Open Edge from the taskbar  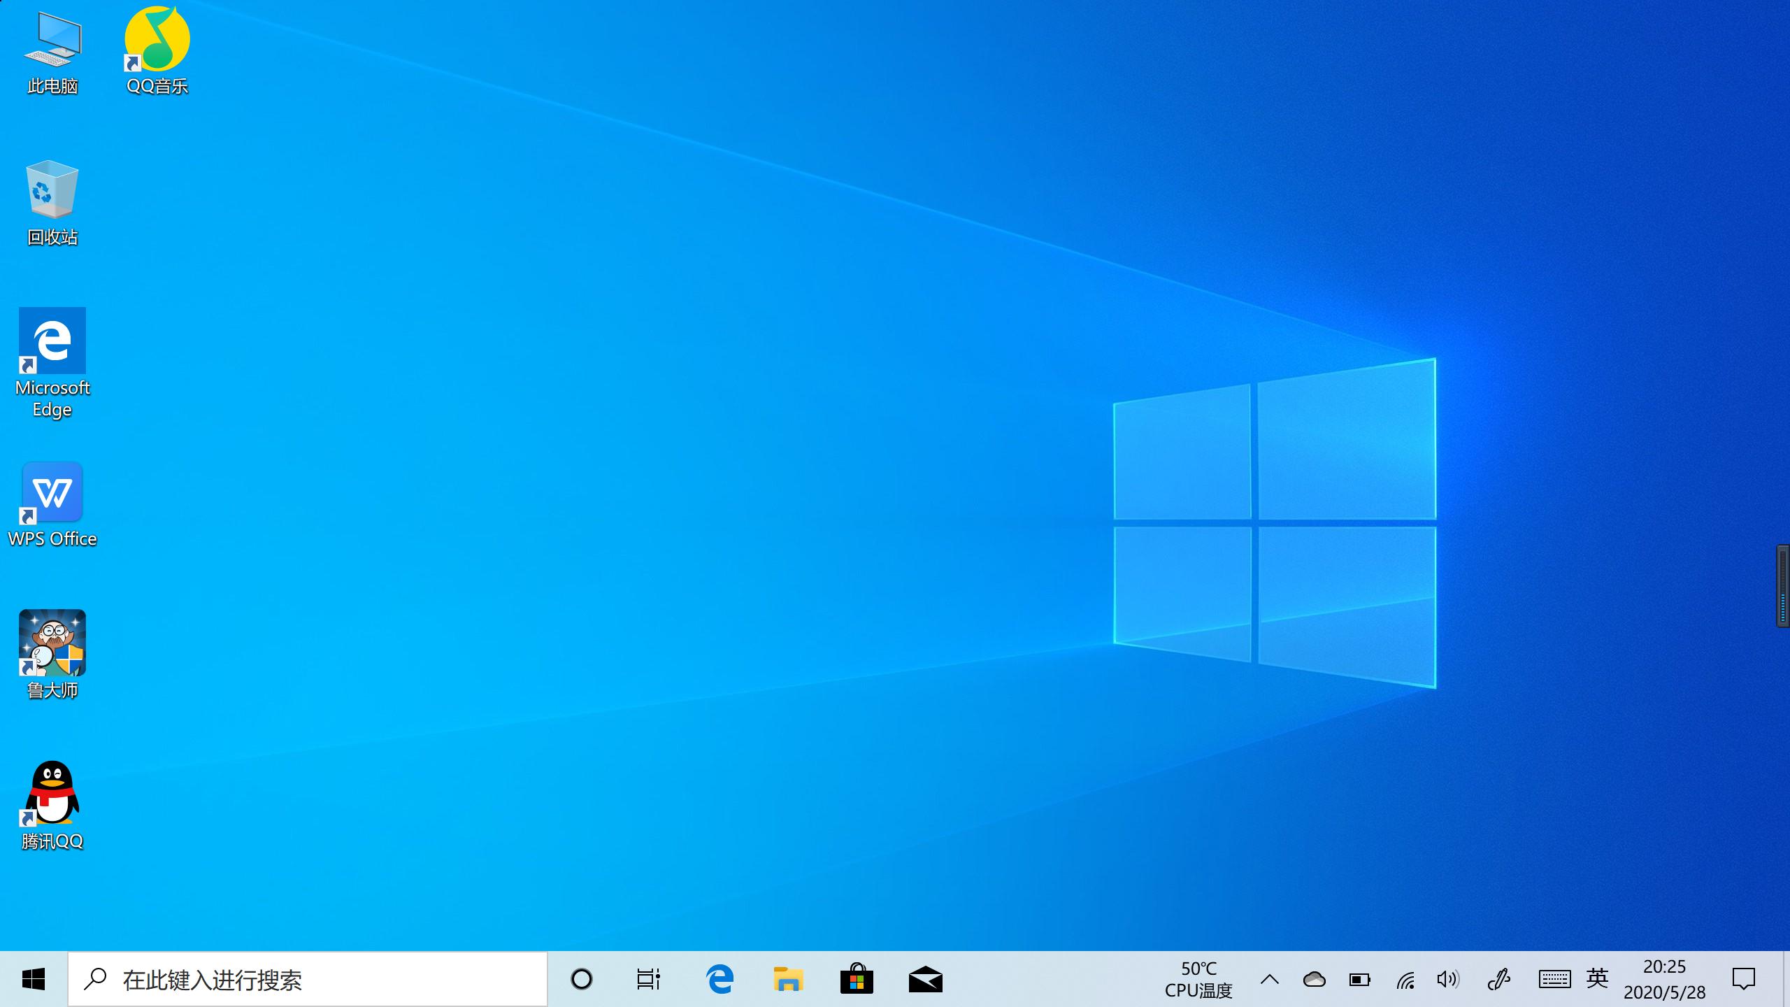pyautogui.click(x=719, y=979)
